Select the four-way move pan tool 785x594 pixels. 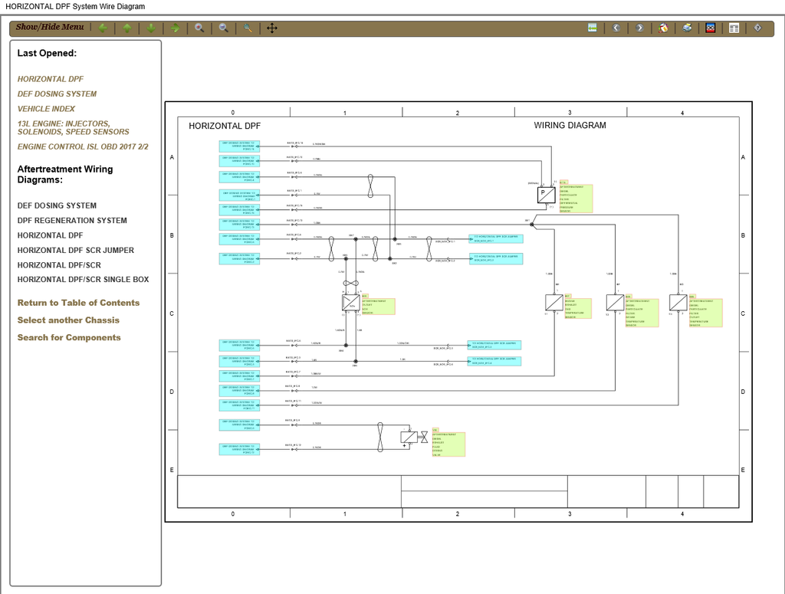point(272,28)
